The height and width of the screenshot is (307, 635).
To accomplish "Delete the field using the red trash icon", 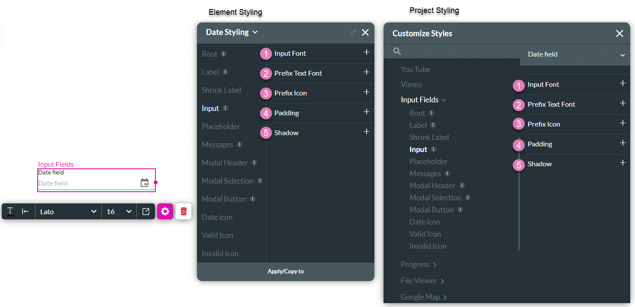I will pos(183,211).
